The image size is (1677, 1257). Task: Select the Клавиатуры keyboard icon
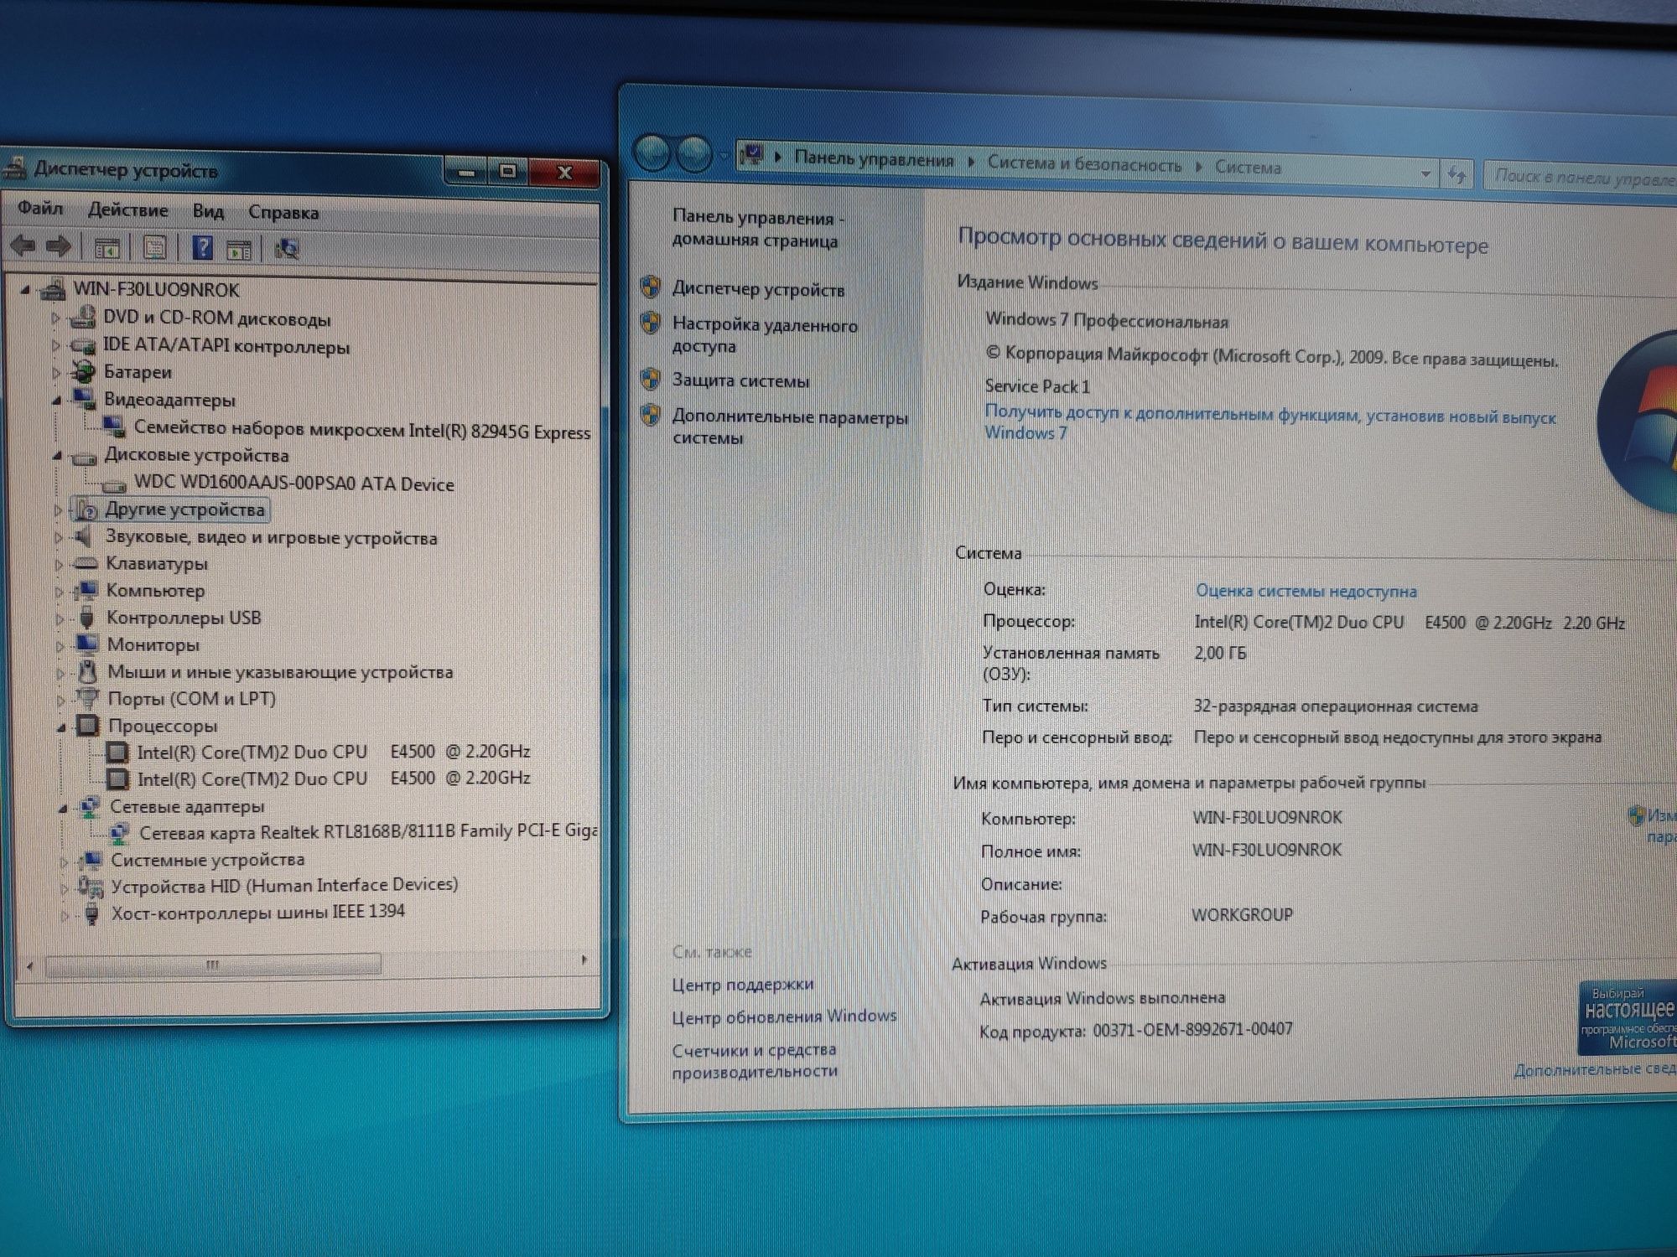click(85, 563)
